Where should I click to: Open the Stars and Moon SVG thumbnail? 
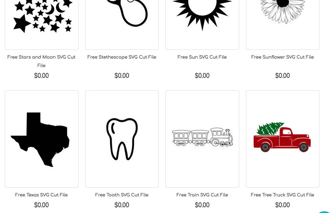tap(42, 24)
